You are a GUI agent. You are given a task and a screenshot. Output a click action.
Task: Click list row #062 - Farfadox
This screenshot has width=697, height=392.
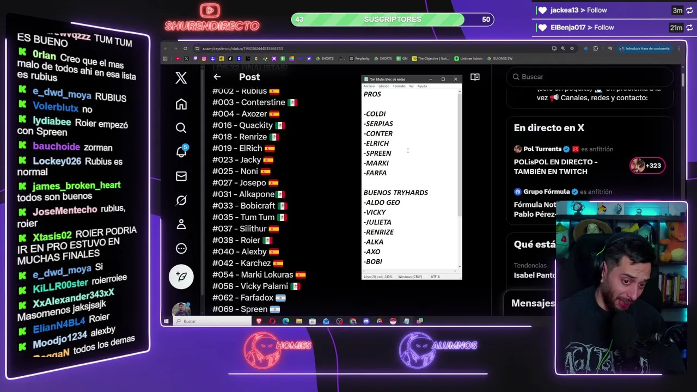click(249, 298)
